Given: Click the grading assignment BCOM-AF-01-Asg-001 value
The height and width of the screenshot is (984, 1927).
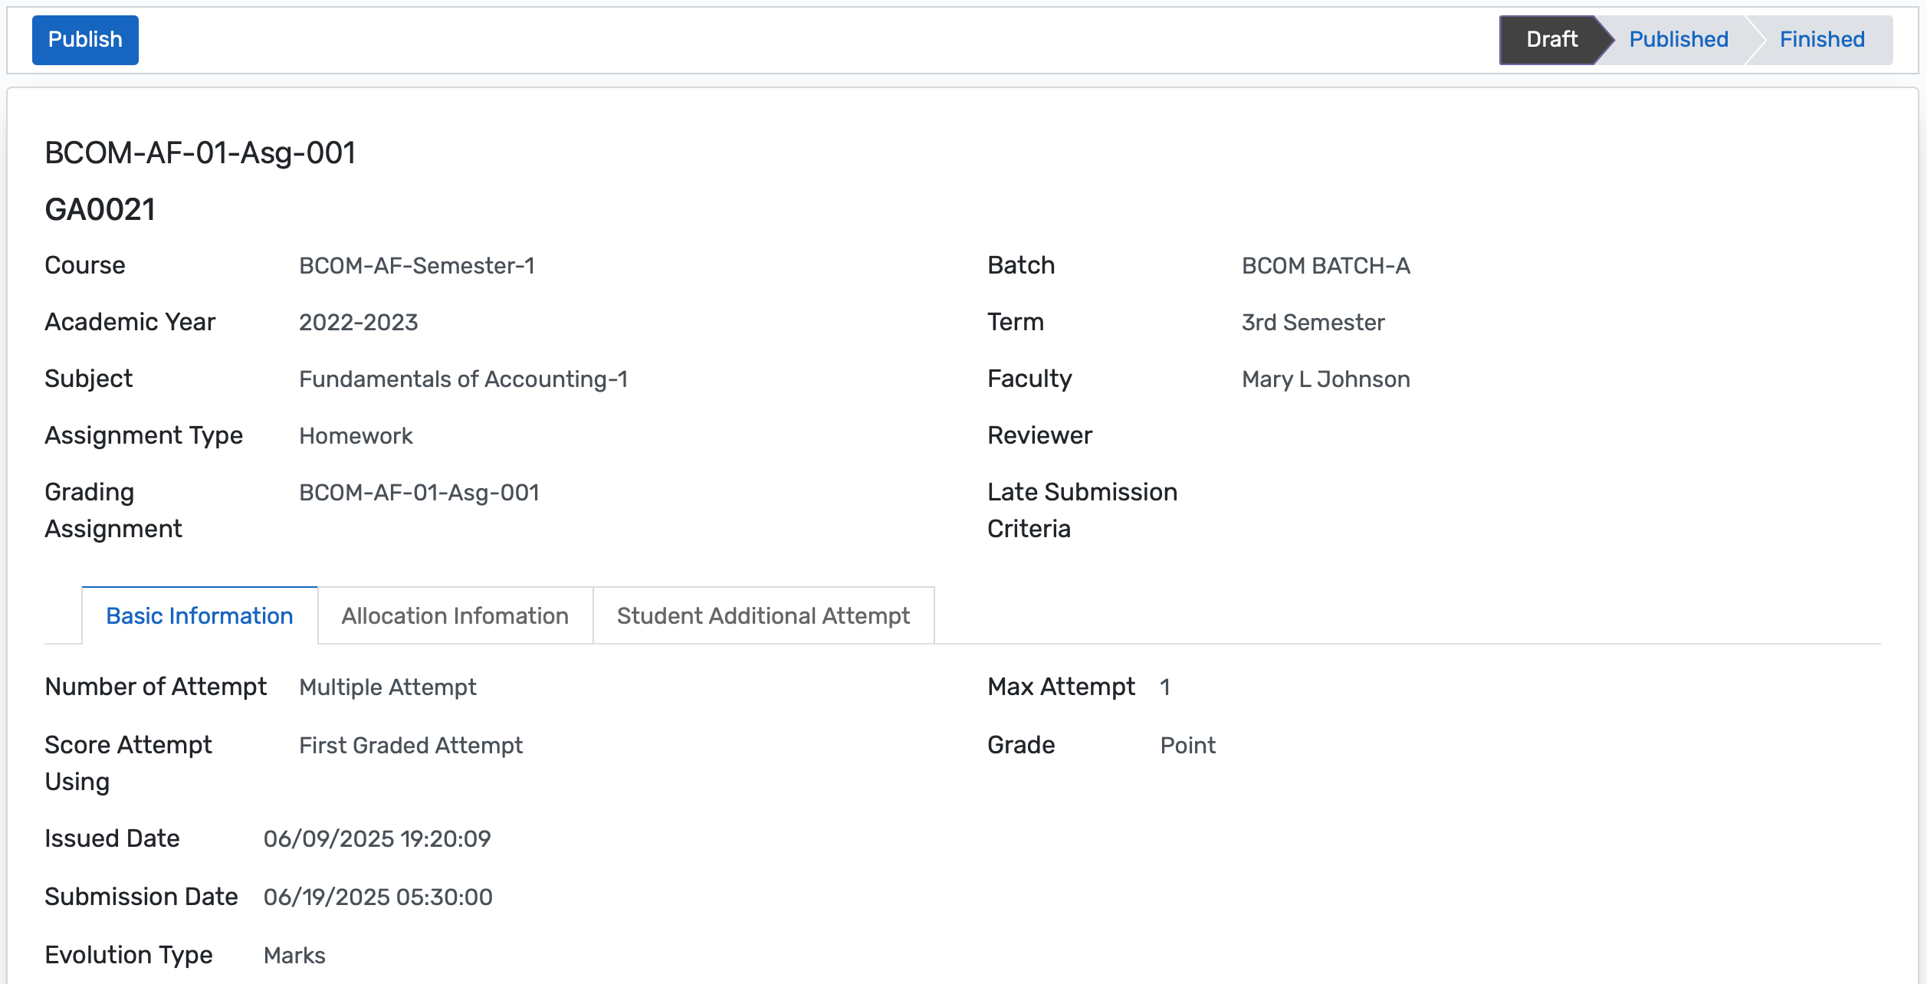Looking at the screenshot, I should click(x=419, y=493).
